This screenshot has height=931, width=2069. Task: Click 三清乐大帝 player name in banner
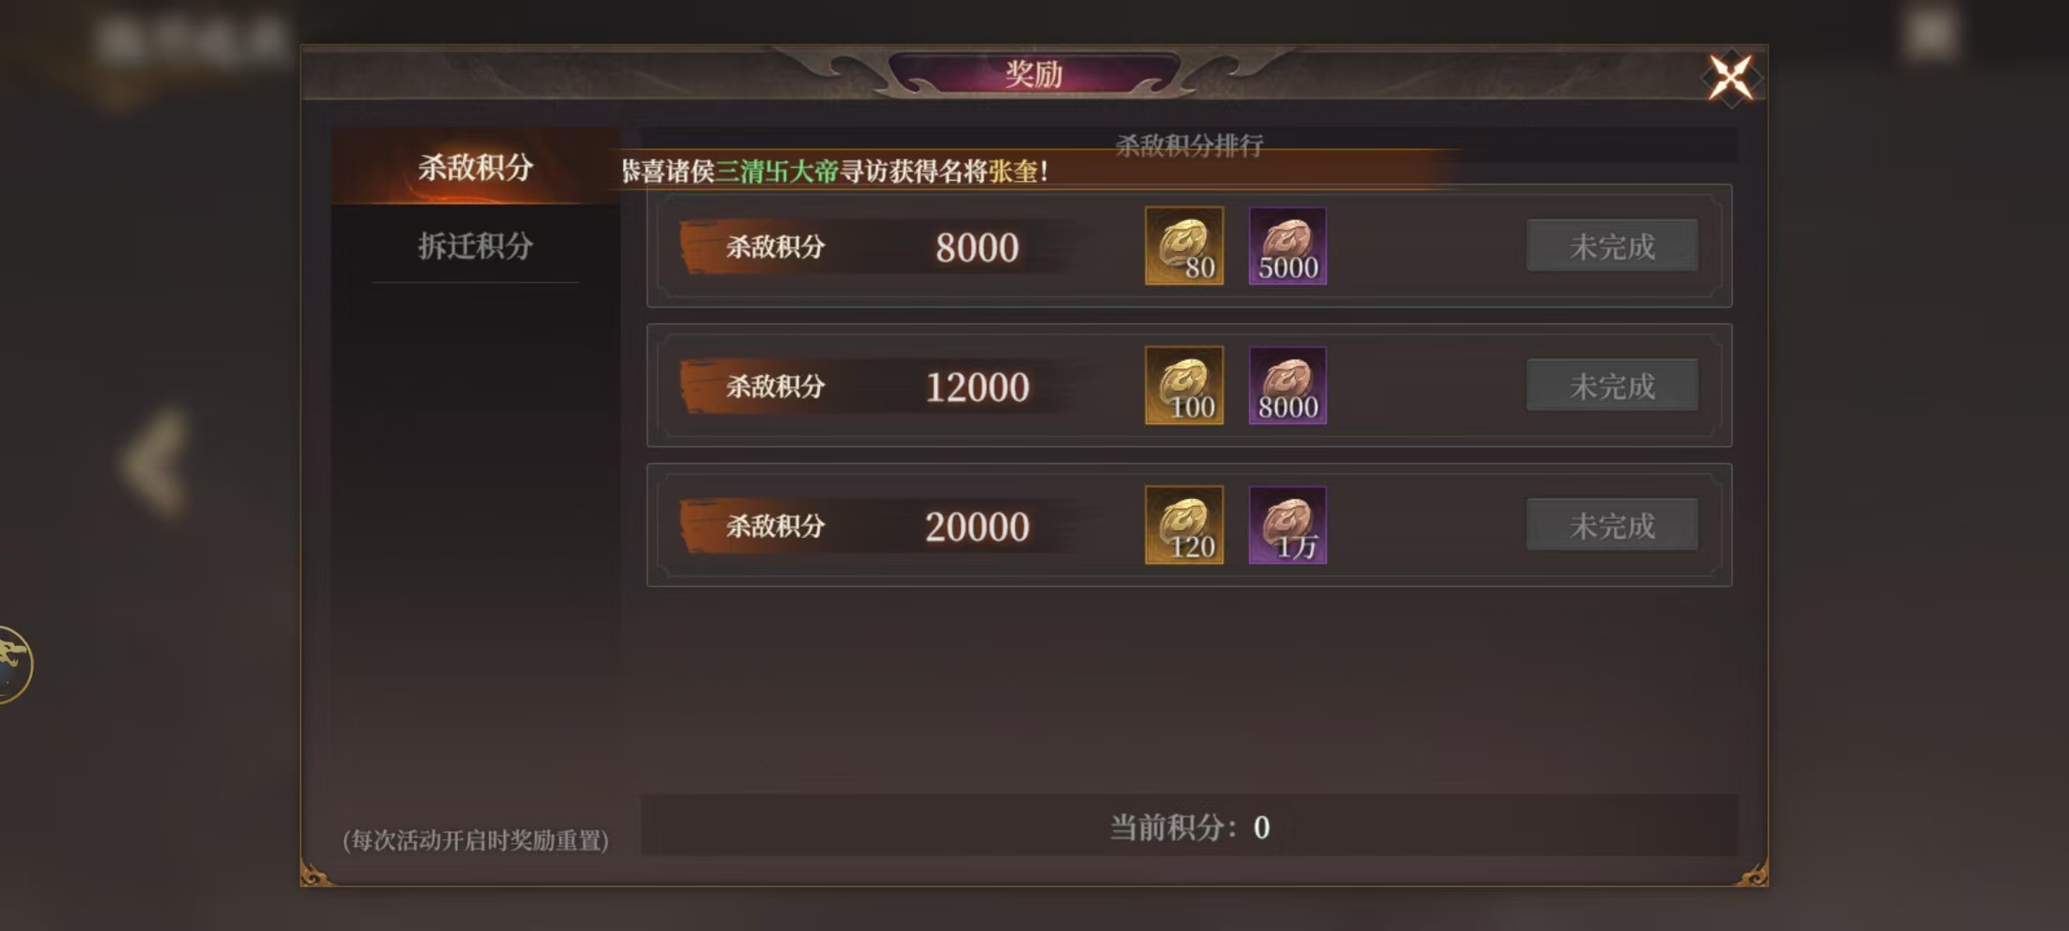(x=777, y=171)
